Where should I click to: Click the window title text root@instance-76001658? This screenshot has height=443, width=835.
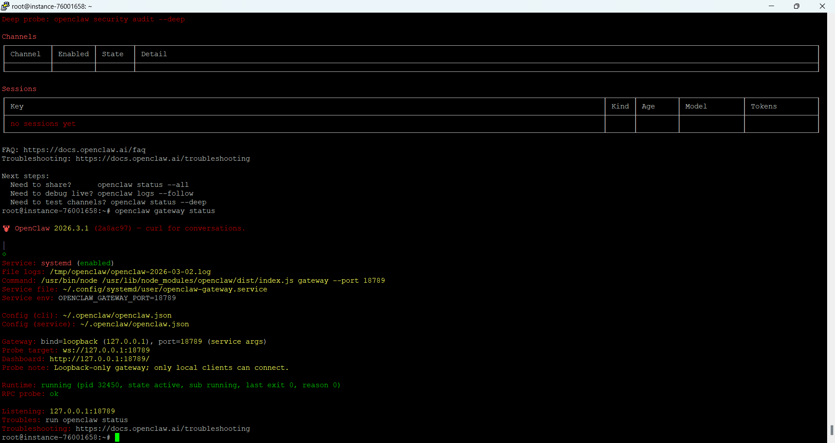[51, 6]
